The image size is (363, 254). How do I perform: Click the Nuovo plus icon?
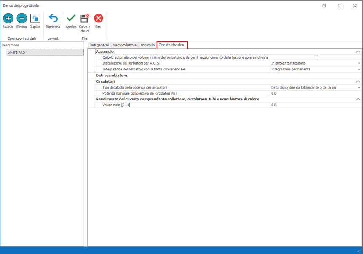(8, 18)
